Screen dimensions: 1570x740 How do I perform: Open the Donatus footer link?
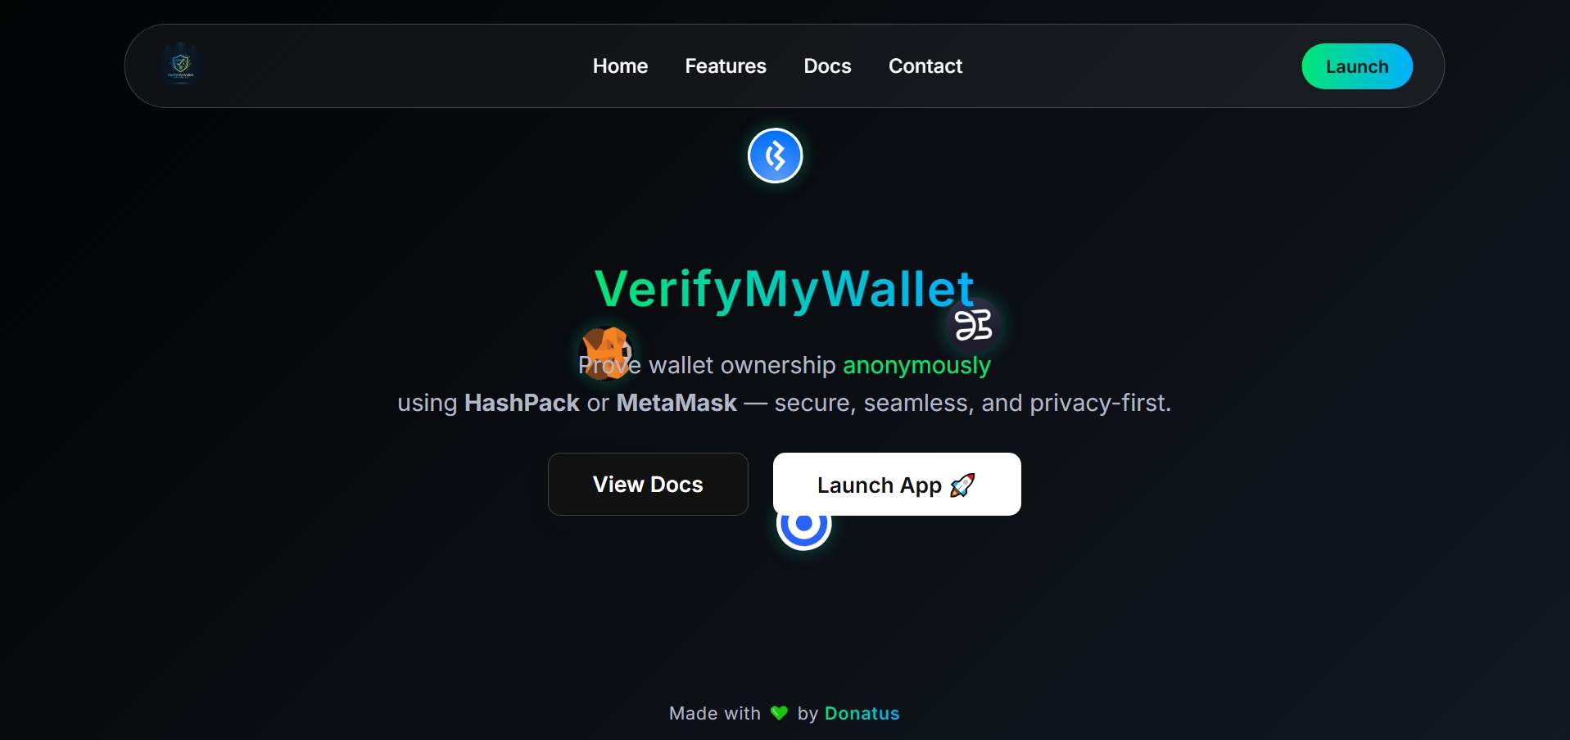862,713
